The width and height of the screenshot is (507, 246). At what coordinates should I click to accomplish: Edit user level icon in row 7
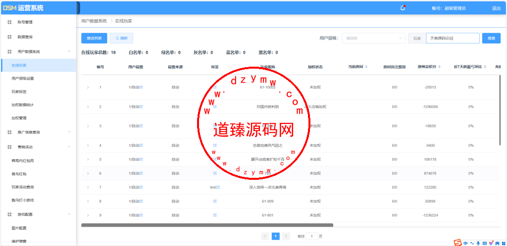tap(141, 187)
